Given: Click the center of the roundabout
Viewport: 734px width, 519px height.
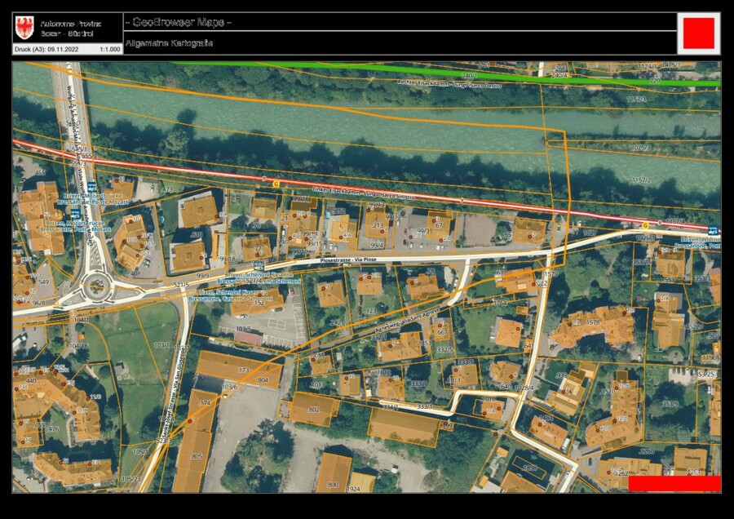Looking at the screenshot, I should pyautogui.click(x=97, y=286).
